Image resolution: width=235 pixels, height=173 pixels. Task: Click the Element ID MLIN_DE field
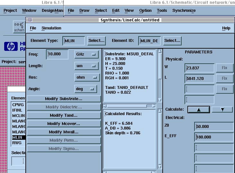(x=149, y=41)
